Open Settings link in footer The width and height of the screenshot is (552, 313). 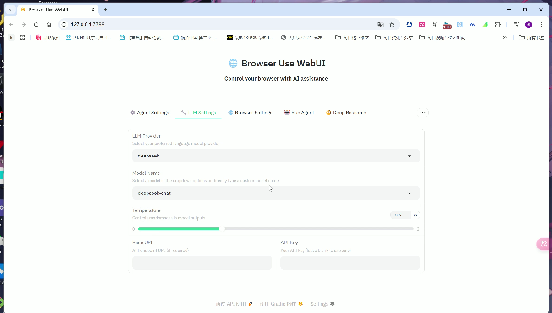322,304
